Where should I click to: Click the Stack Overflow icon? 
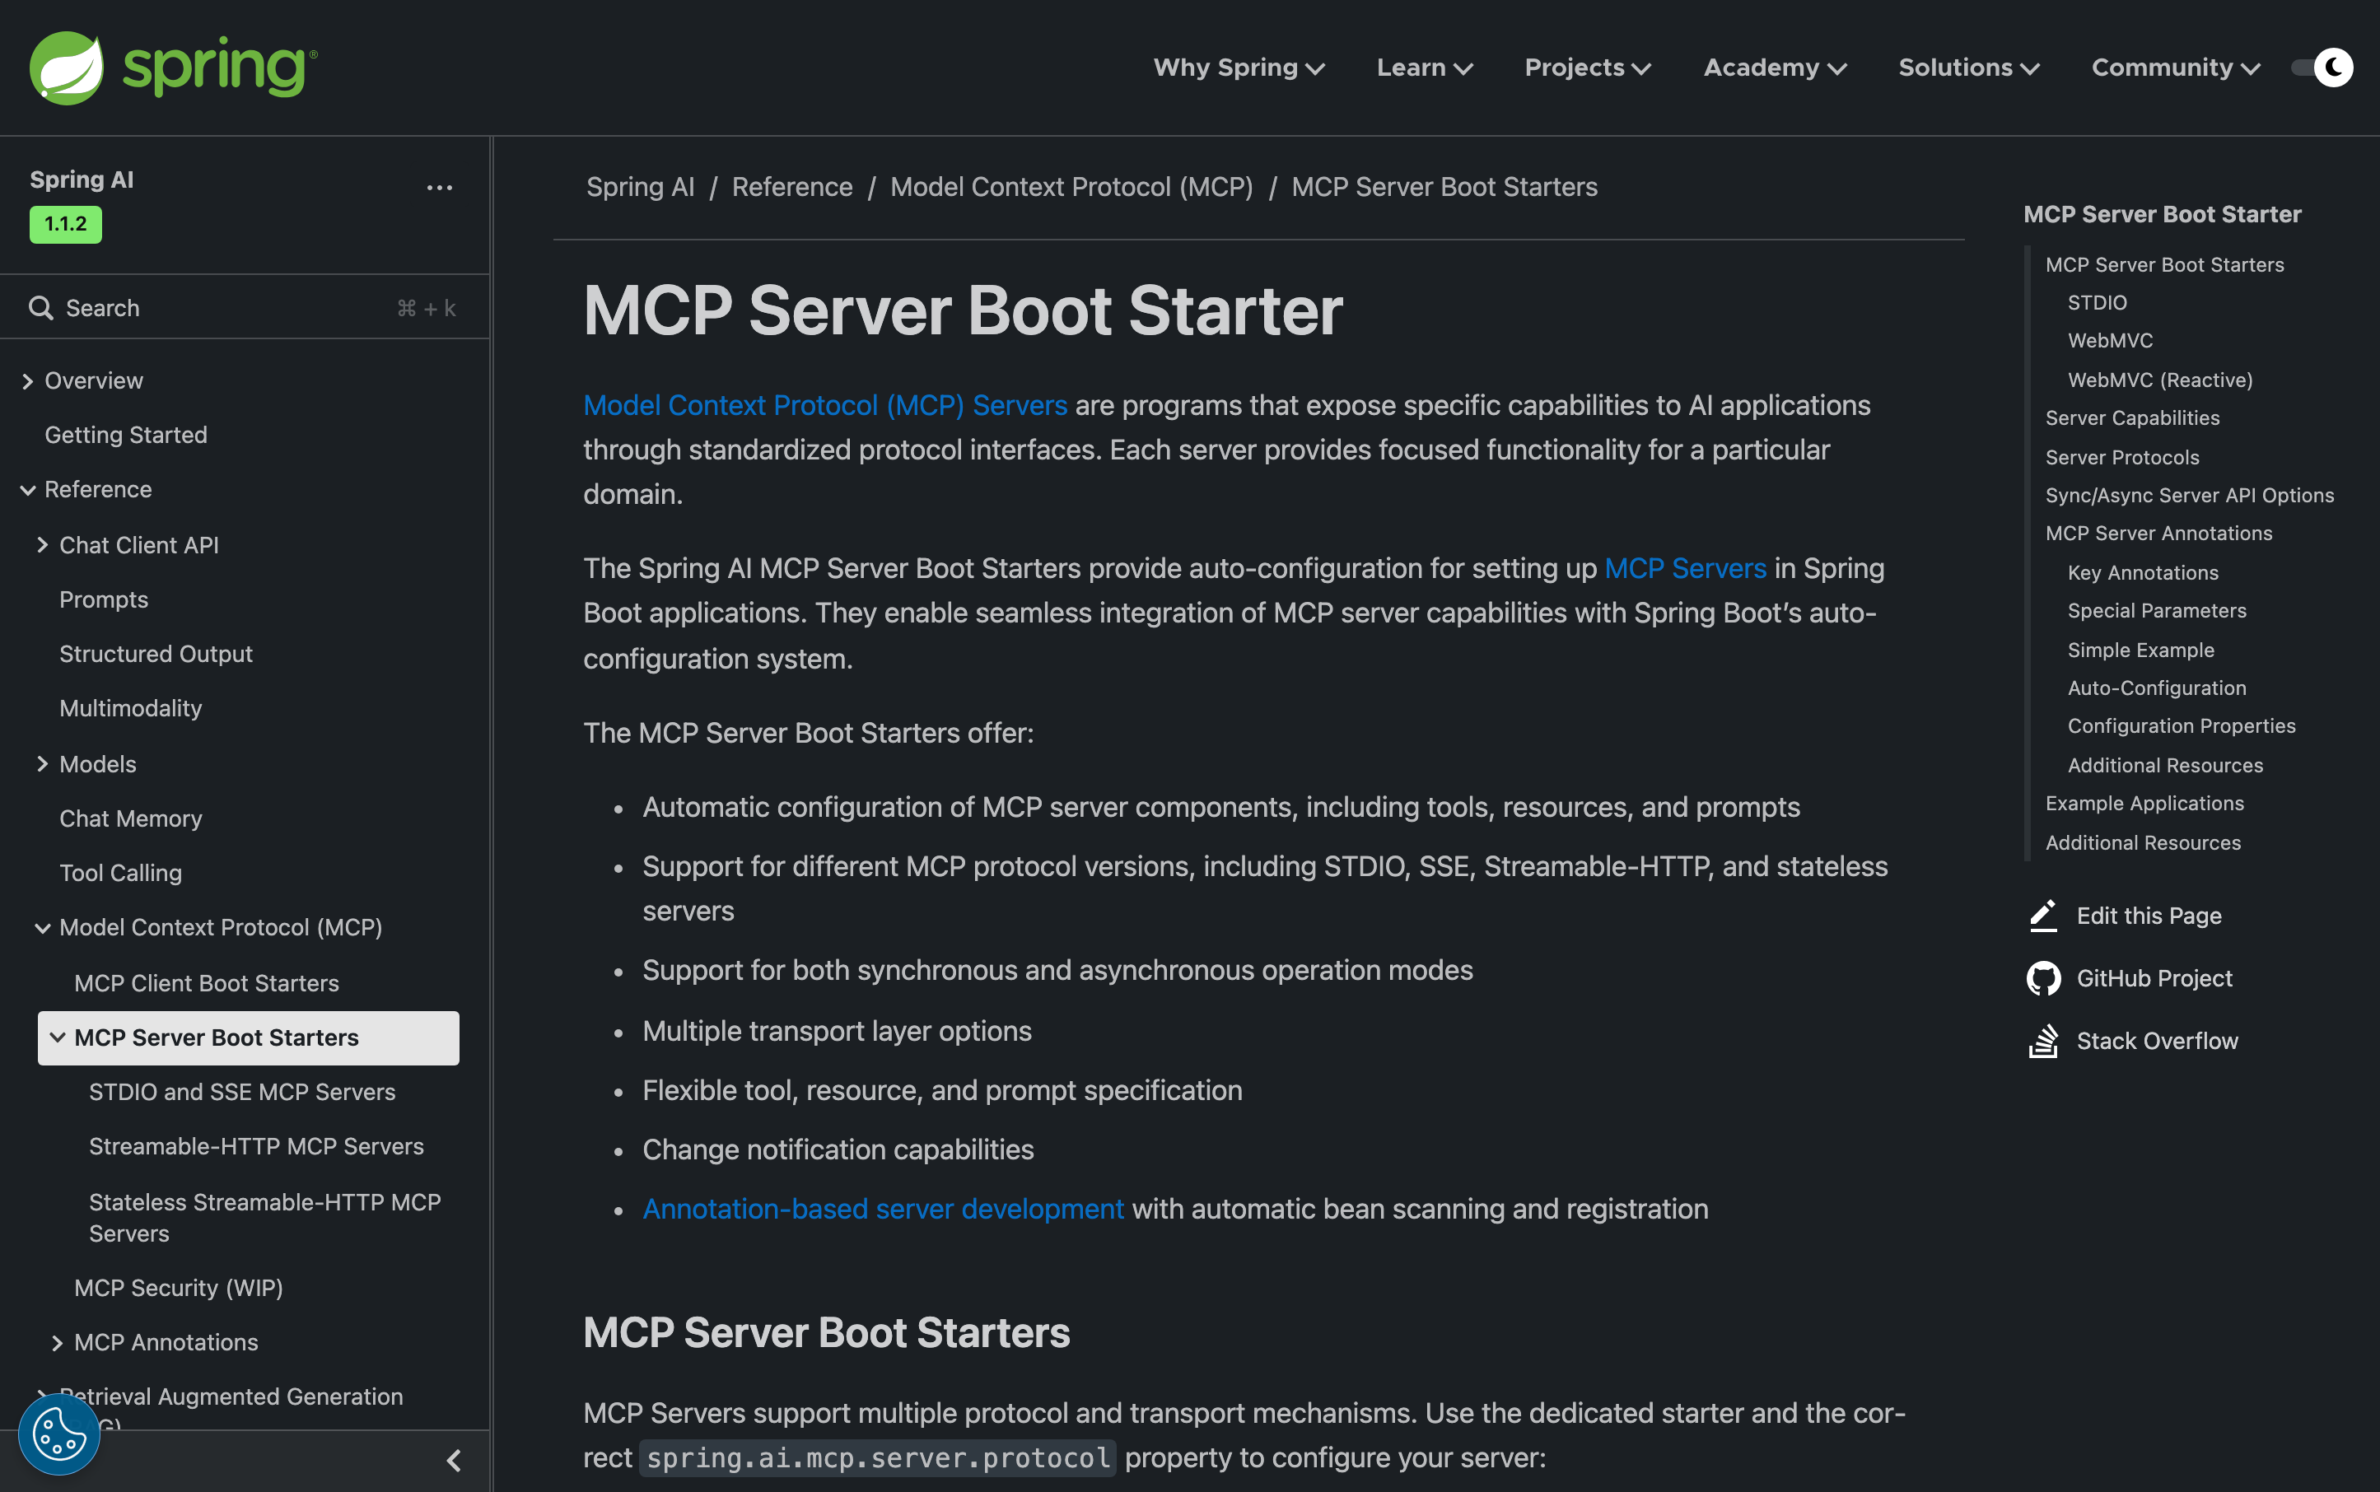pos(2042,1041)
